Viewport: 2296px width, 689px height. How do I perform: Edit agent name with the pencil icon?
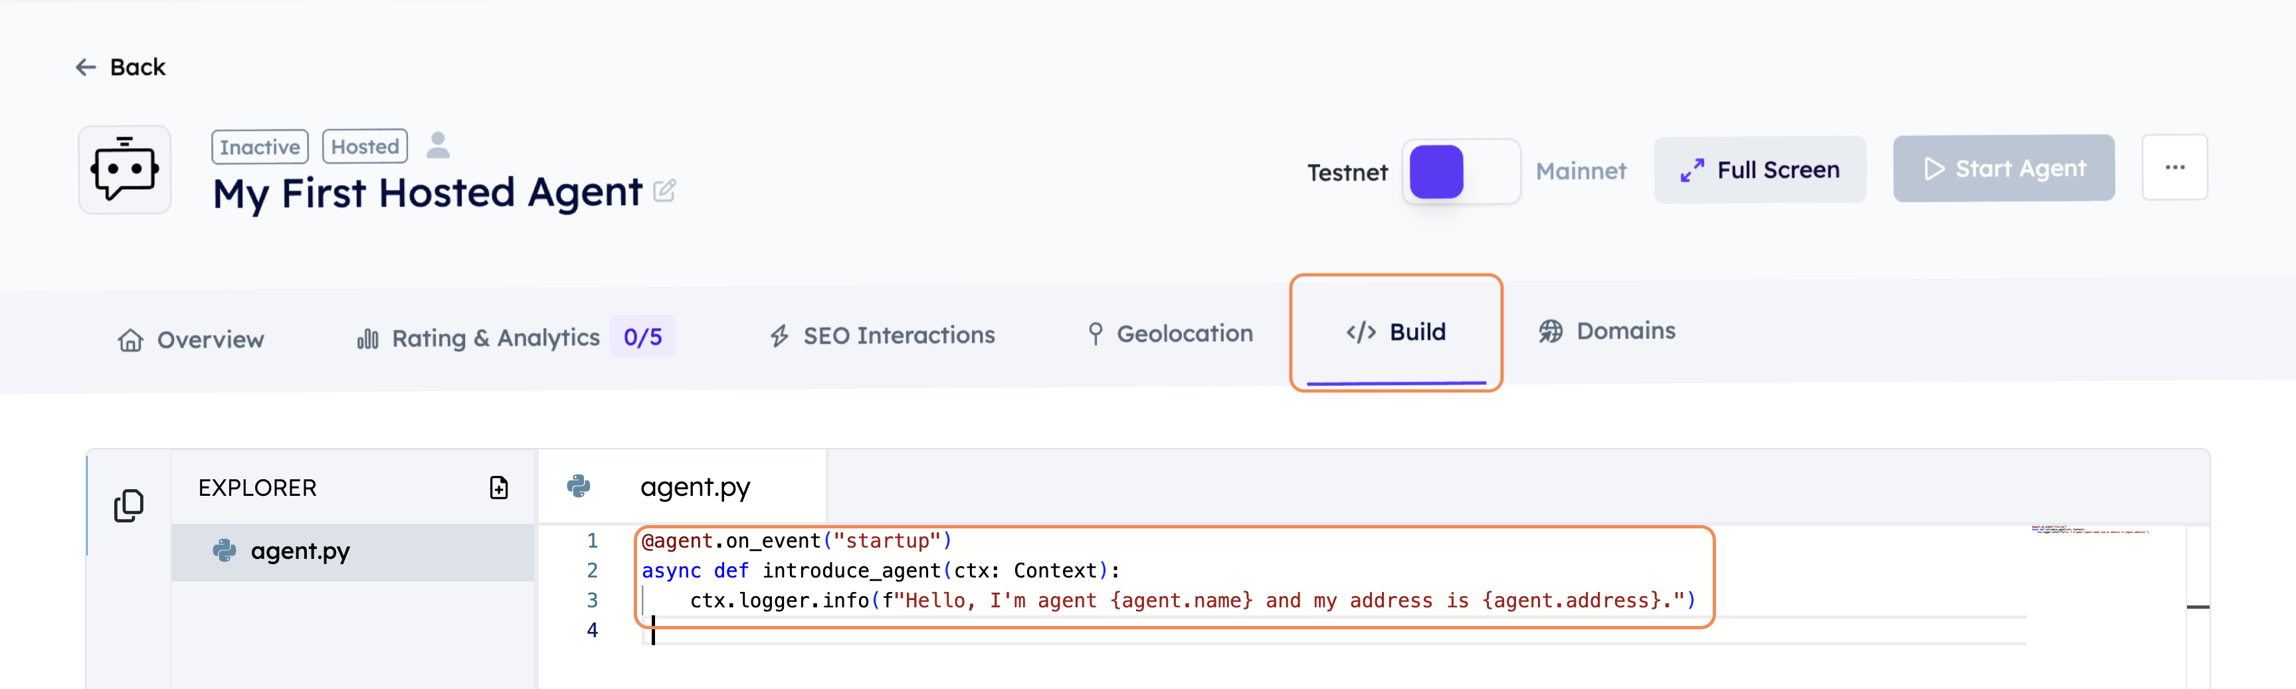664,191
